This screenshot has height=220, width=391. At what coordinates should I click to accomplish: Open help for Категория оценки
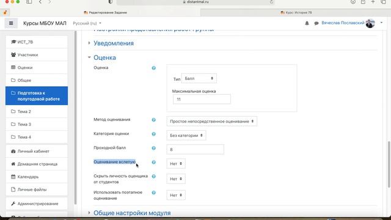point(153,134)
